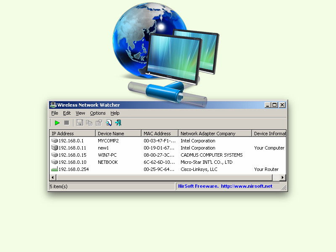This screenshot has width=336, height=252.
Task: Select the IP address 192.168.0.10
Action: click(x=72, y=162)
